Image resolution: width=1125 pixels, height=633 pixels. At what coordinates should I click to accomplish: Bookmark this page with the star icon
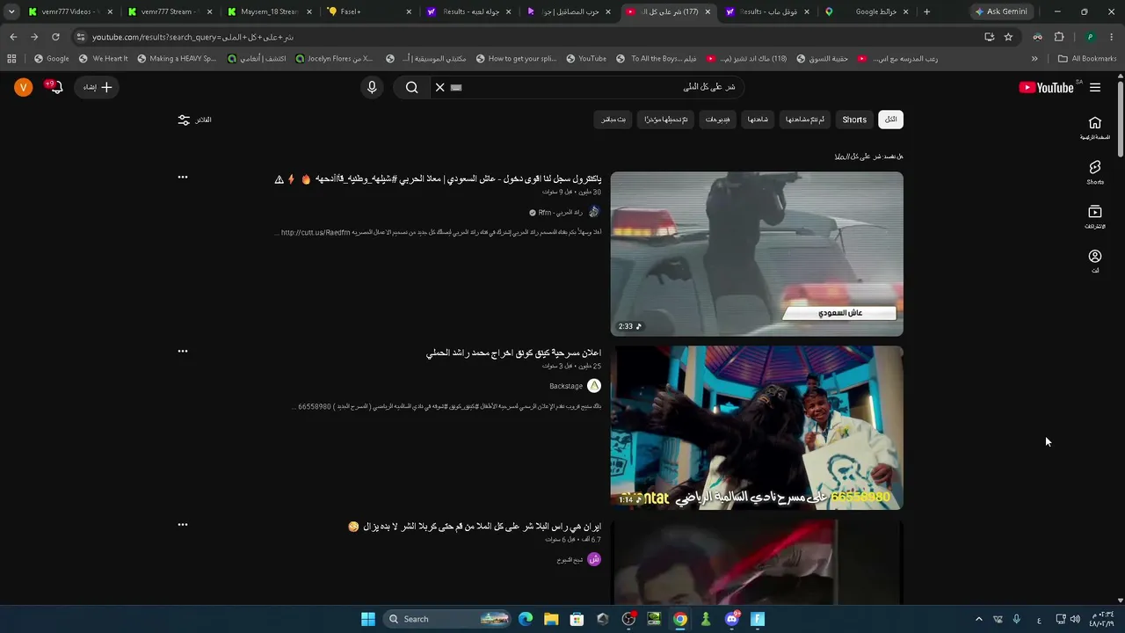coord(1008,37)
